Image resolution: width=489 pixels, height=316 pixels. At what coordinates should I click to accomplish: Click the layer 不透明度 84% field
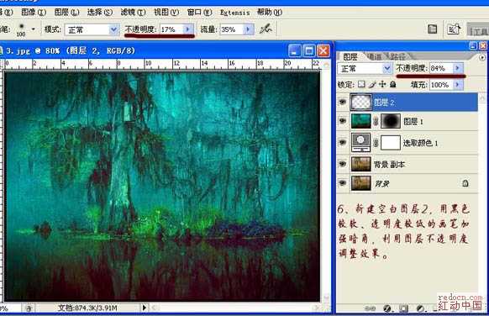441,68
